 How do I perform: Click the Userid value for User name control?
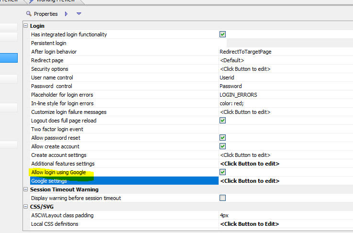point(227,78)
